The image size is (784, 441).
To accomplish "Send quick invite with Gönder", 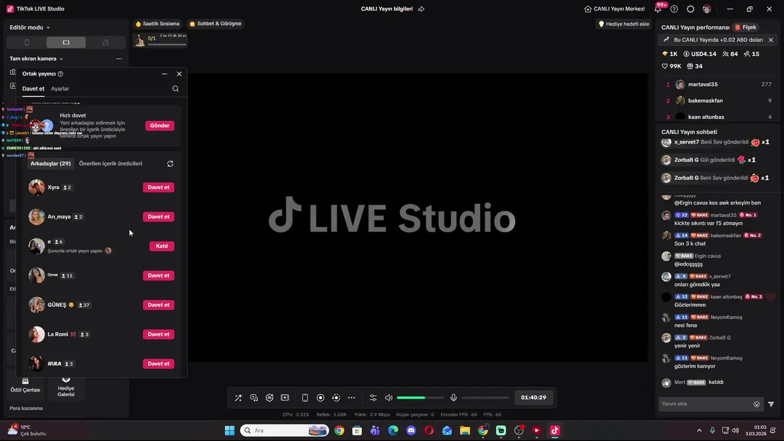I will 160,126.
